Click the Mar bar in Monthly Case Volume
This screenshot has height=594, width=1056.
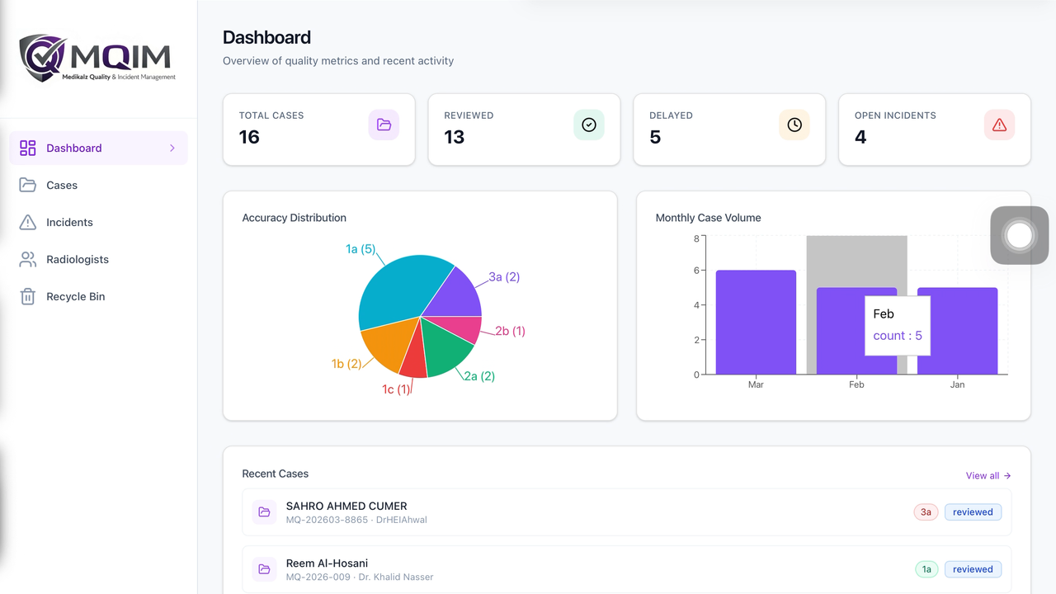(756, 323)
